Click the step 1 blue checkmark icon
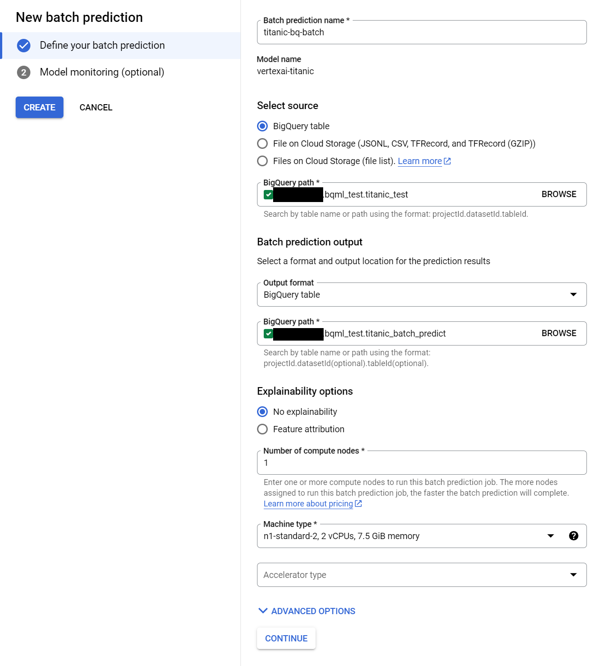This screenshot has height=666, width=603. 24,45
